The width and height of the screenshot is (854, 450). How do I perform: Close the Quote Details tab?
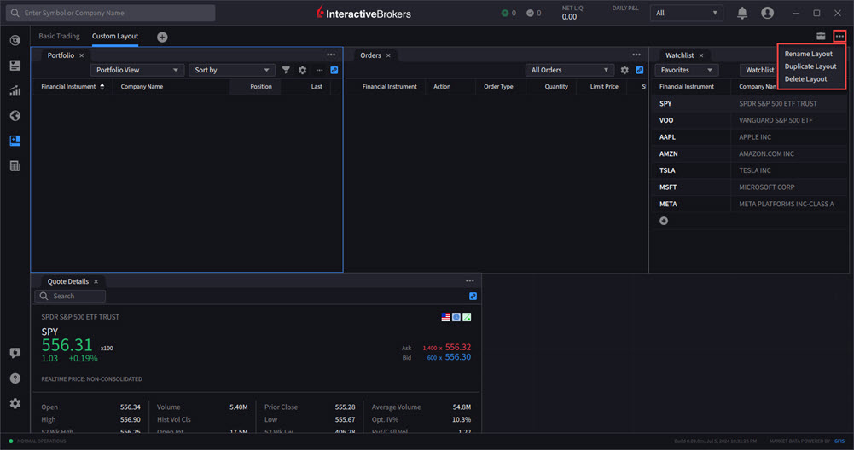96,282
